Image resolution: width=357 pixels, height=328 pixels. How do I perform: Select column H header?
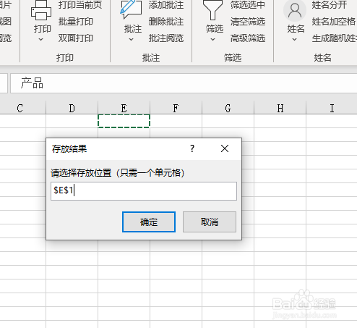point(280,108)
